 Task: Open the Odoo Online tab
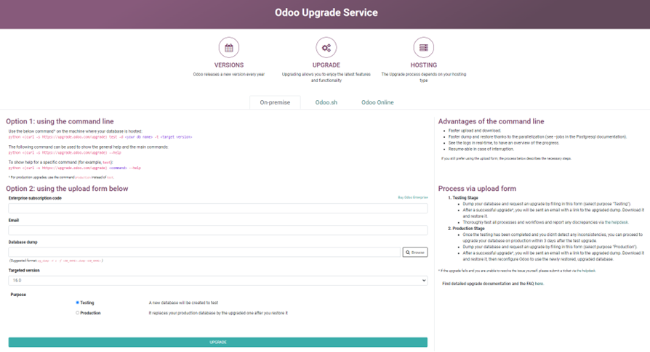[377, 102]
